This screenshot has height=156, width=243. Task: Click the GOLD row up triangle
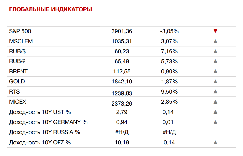(215, 81)
